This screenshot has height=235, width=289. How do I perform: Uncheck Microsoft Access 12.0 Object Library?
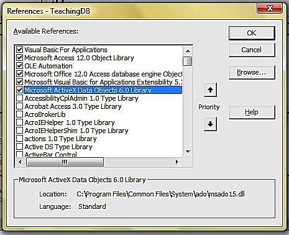19,58
